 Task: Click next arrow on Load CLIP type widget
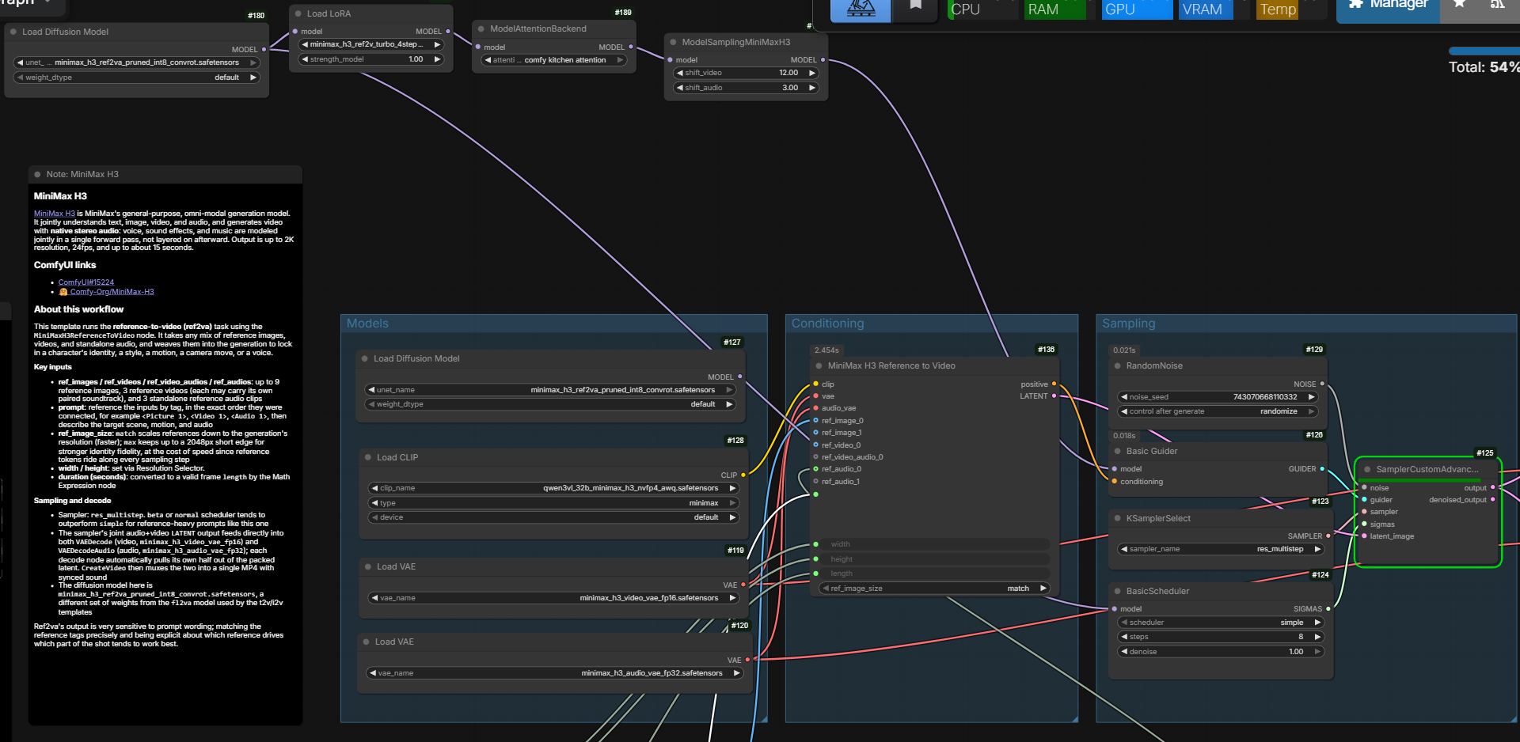732,503
